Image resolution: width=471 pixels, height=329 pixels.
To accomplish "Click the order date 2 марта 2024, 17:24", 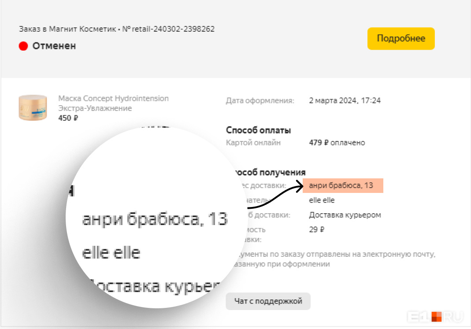I will (x=345, y=100).
